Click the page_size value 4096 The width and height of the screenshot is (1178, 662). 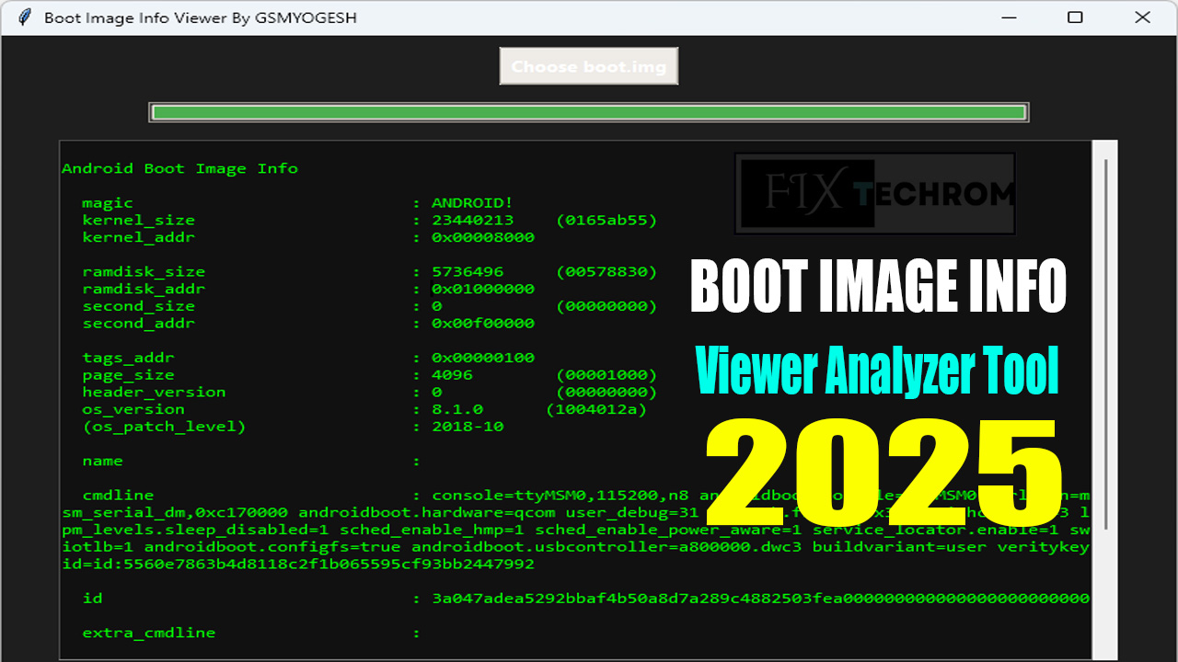453,375
